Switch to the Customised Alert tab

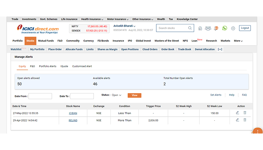tap(82, 66)
